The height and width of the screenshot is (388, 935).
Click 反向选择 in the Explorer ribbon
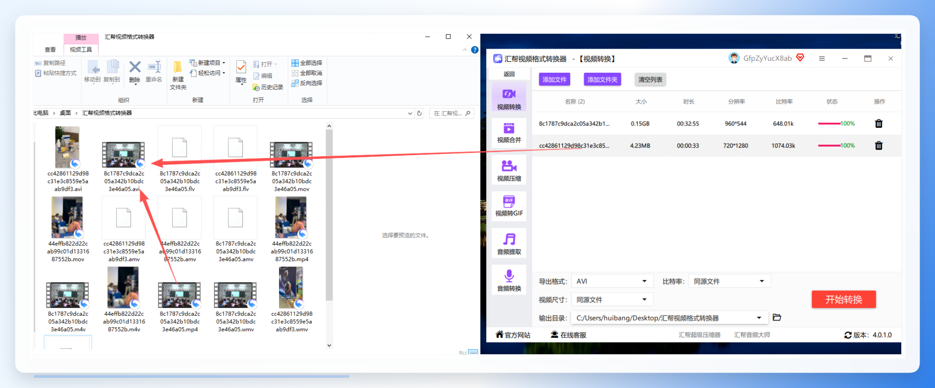point(307,83)
